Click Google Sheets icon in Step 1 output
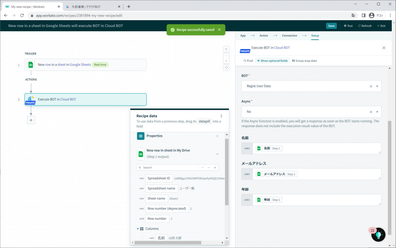396x248 pixels. pos(141,154)
